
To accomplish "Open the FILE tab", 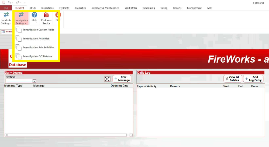I will coord(6,8).
